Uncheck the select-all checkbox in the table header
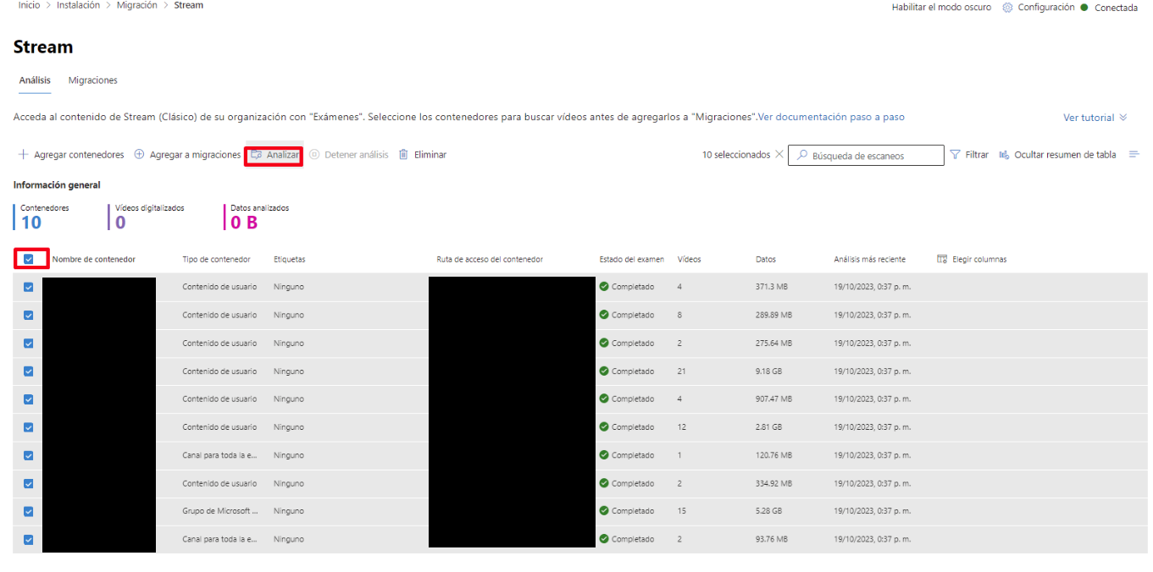 (28, 258)
